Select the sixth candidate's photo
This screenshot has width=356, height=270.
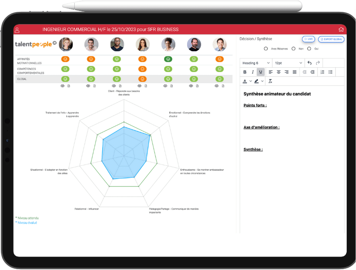click(x=194, y=44)
